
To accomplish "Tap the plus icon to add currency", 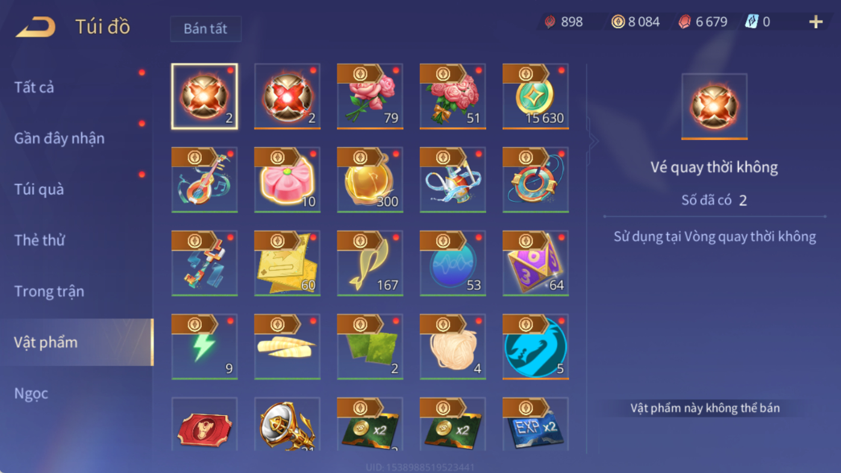I will (x=815, y=22).
